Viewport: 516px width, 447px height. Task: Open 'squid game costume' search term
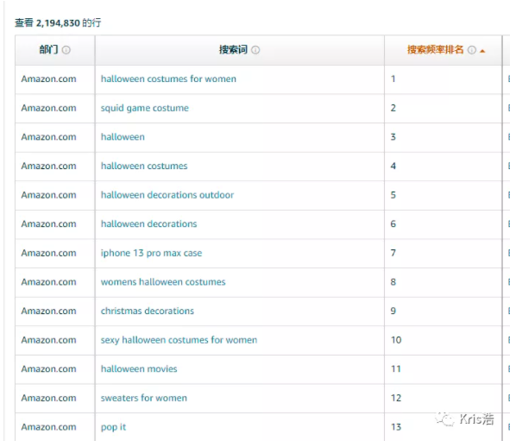pyautogui.click(x=145, y=108)
